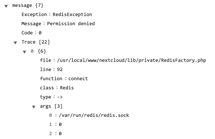Click the redis.sock socket path argument
Viewport: 215px width, 139px height.
click(94, 115)
